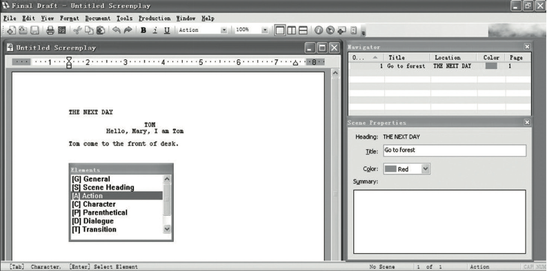The image size is (547, 271).
Task: Choose Dialogue in the Elements list
Action: click(92, 221)
